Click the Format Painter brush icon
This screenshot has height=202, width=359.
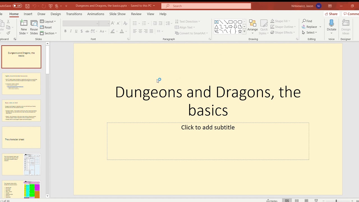8,33
